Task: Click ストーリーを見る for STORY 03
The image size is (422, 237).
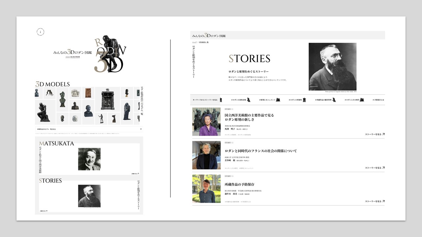Action: click(375, 201)
